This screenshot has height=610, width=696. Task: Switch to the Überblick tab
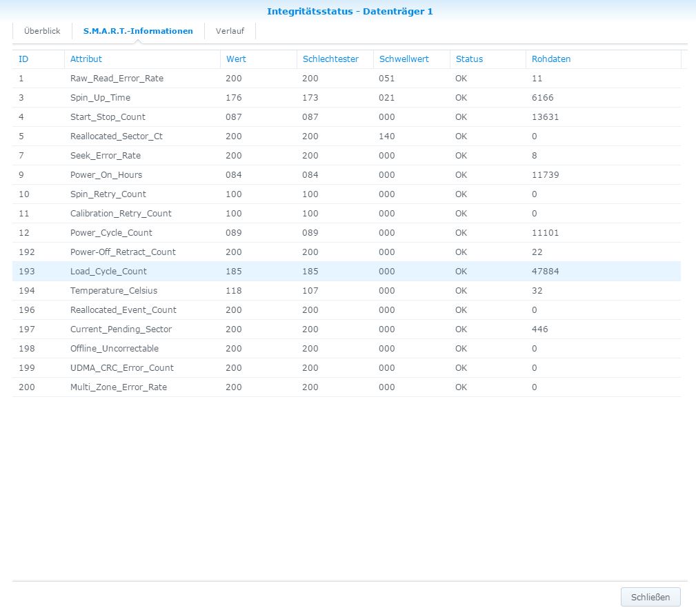point(42,31)
